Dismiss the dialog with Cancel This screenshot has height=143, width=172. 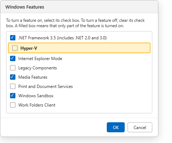click(140, 127)
